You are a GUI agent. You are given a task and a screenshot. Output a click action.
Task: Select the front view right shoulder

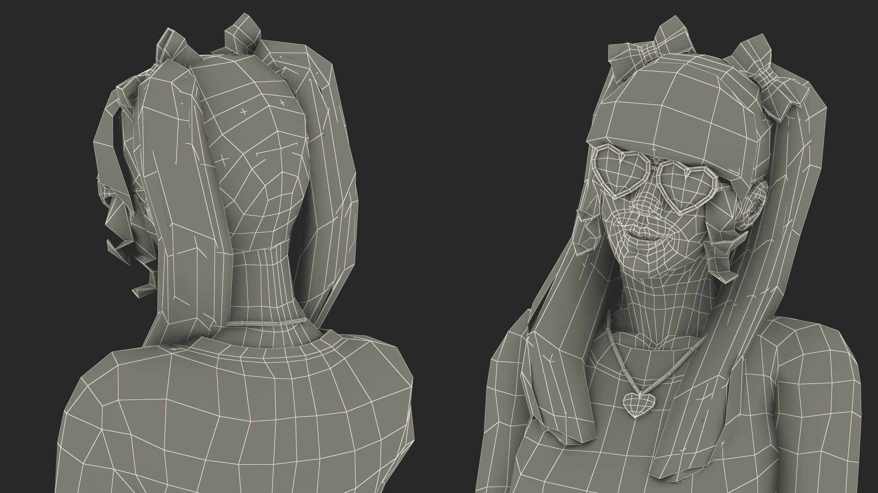(x=814, y=361)
